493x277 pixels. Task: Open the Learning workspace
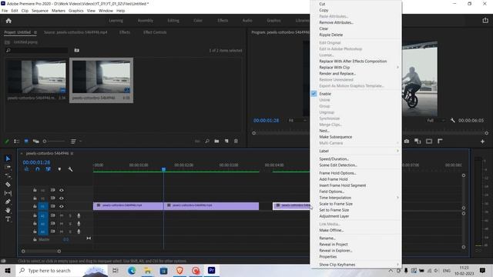point(116,21)
